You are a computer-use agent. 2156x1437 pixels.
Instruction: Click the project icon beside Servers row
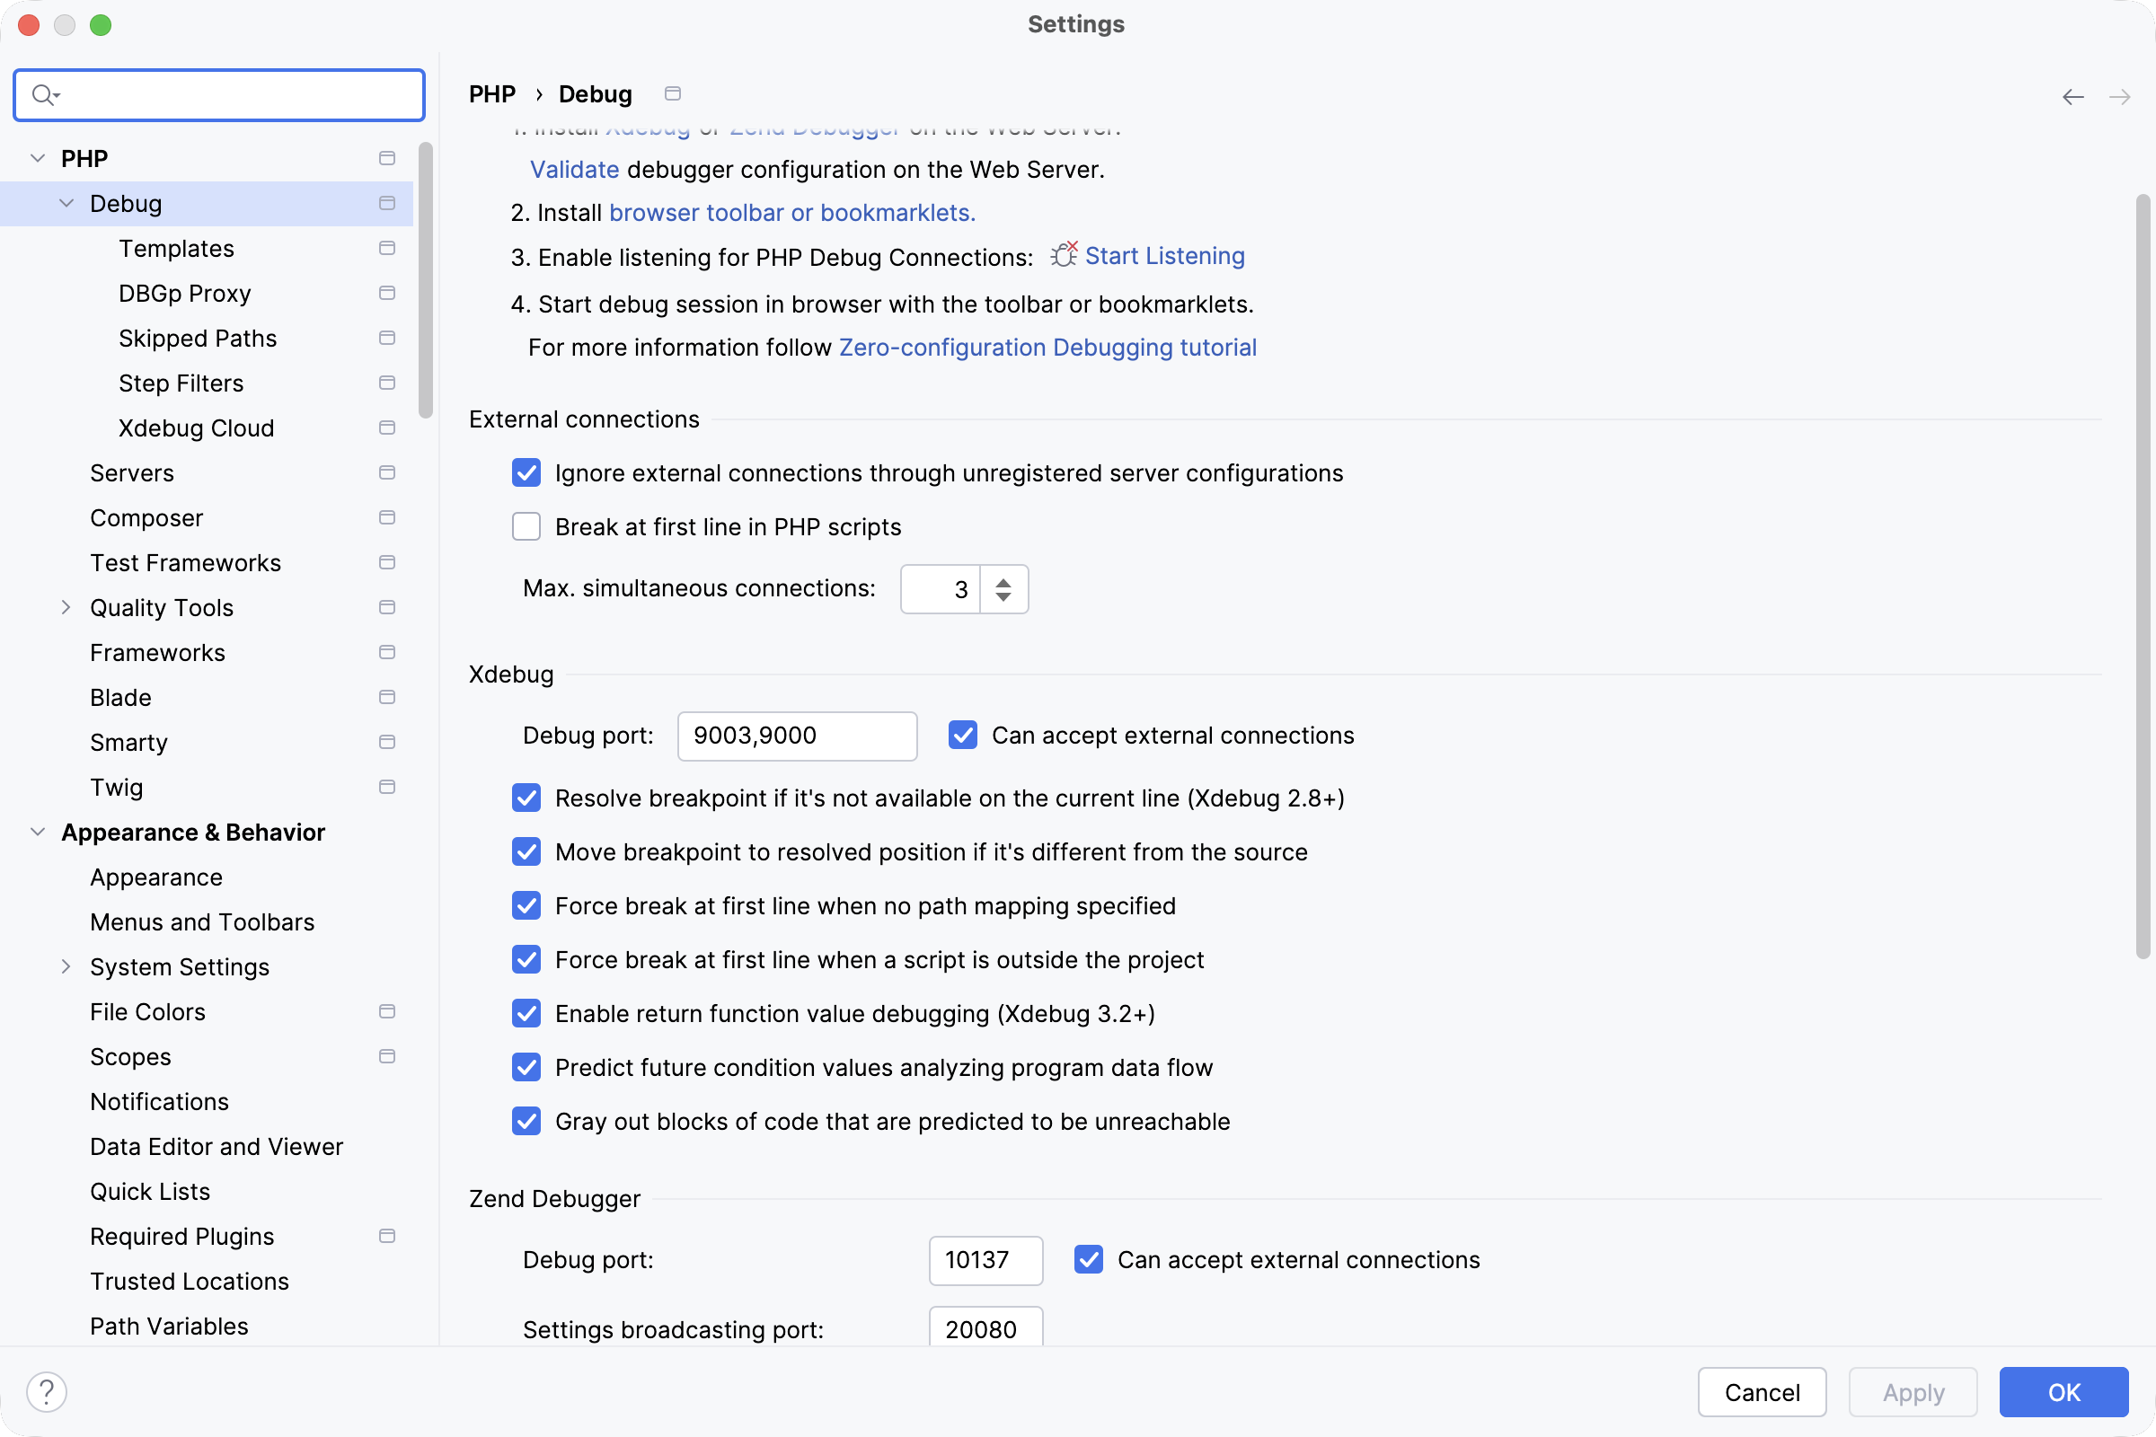(x=387, y=472)
